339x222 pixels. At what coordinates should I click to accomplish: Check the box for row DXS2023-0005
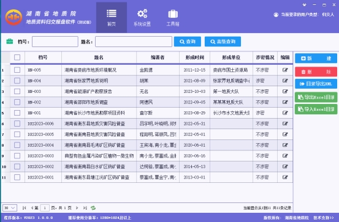click(x=17, y=135)
